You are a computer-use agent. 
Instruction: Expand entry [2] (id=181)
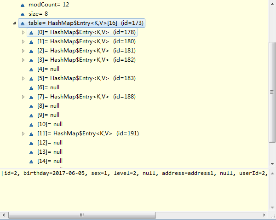pos(23,51)
